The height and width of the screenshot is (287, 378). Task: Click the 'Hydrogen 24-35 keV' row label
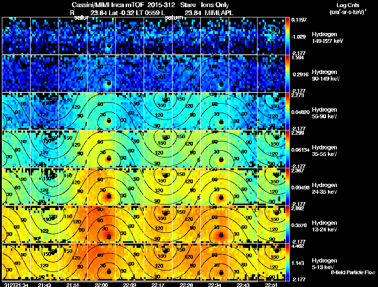coord(325,189)
